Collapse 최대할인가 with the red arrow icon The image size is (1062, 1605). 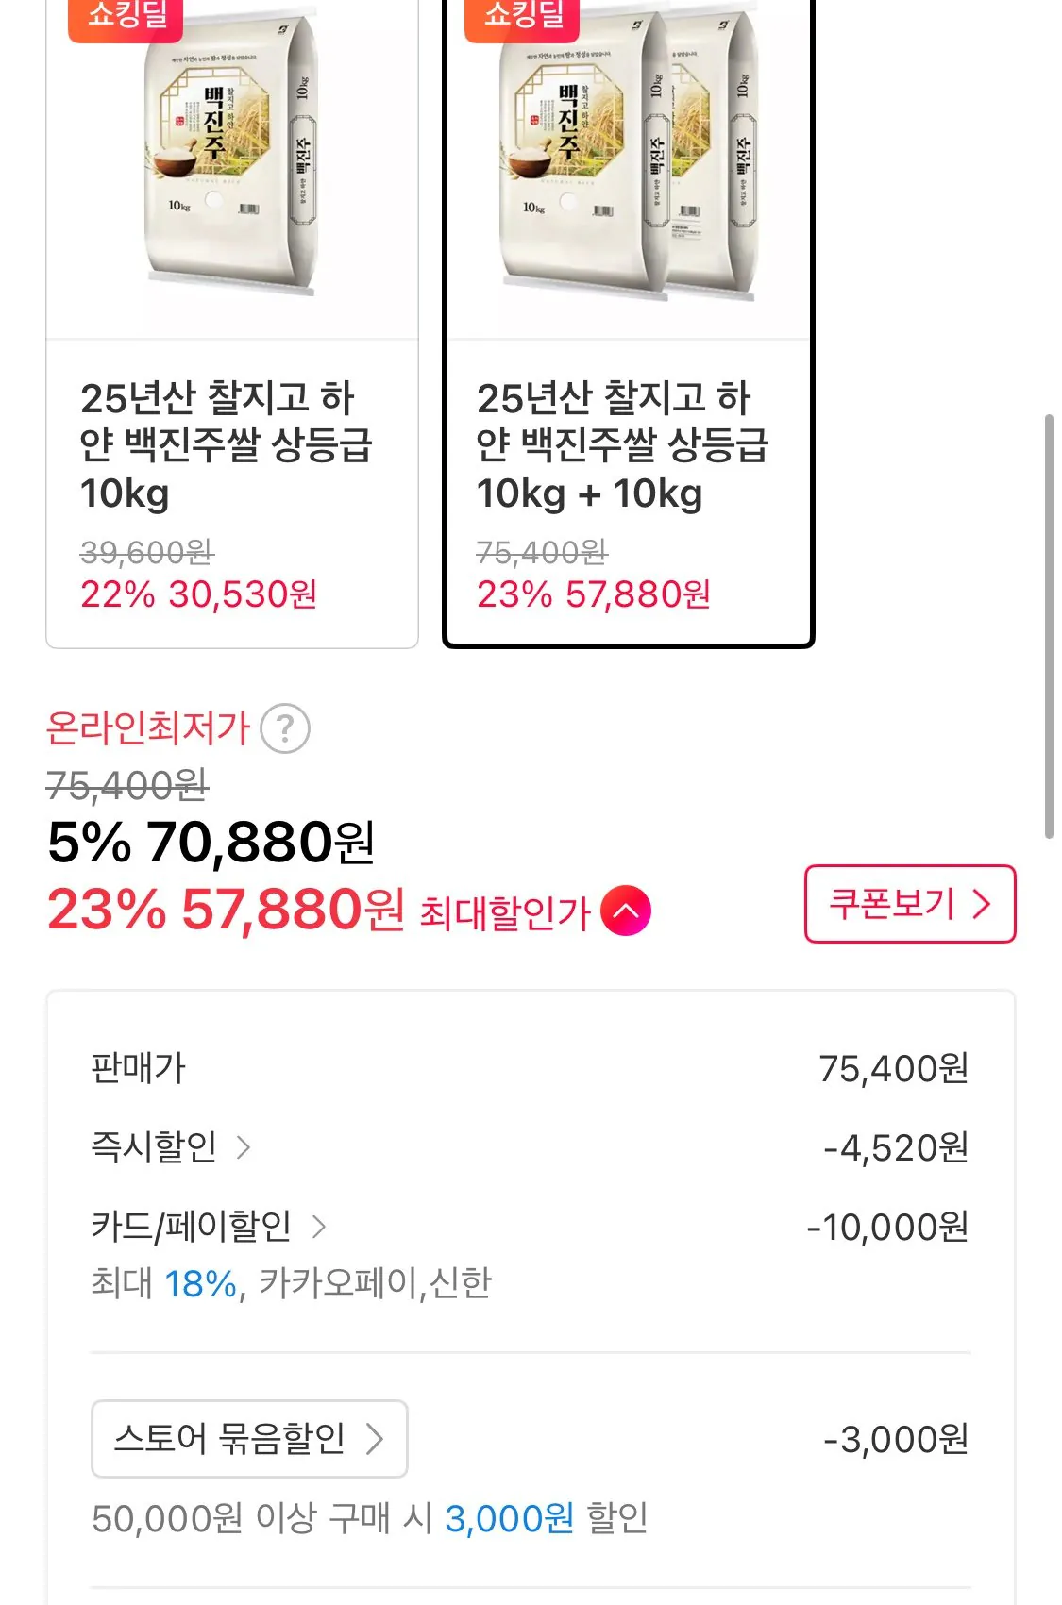626,911
